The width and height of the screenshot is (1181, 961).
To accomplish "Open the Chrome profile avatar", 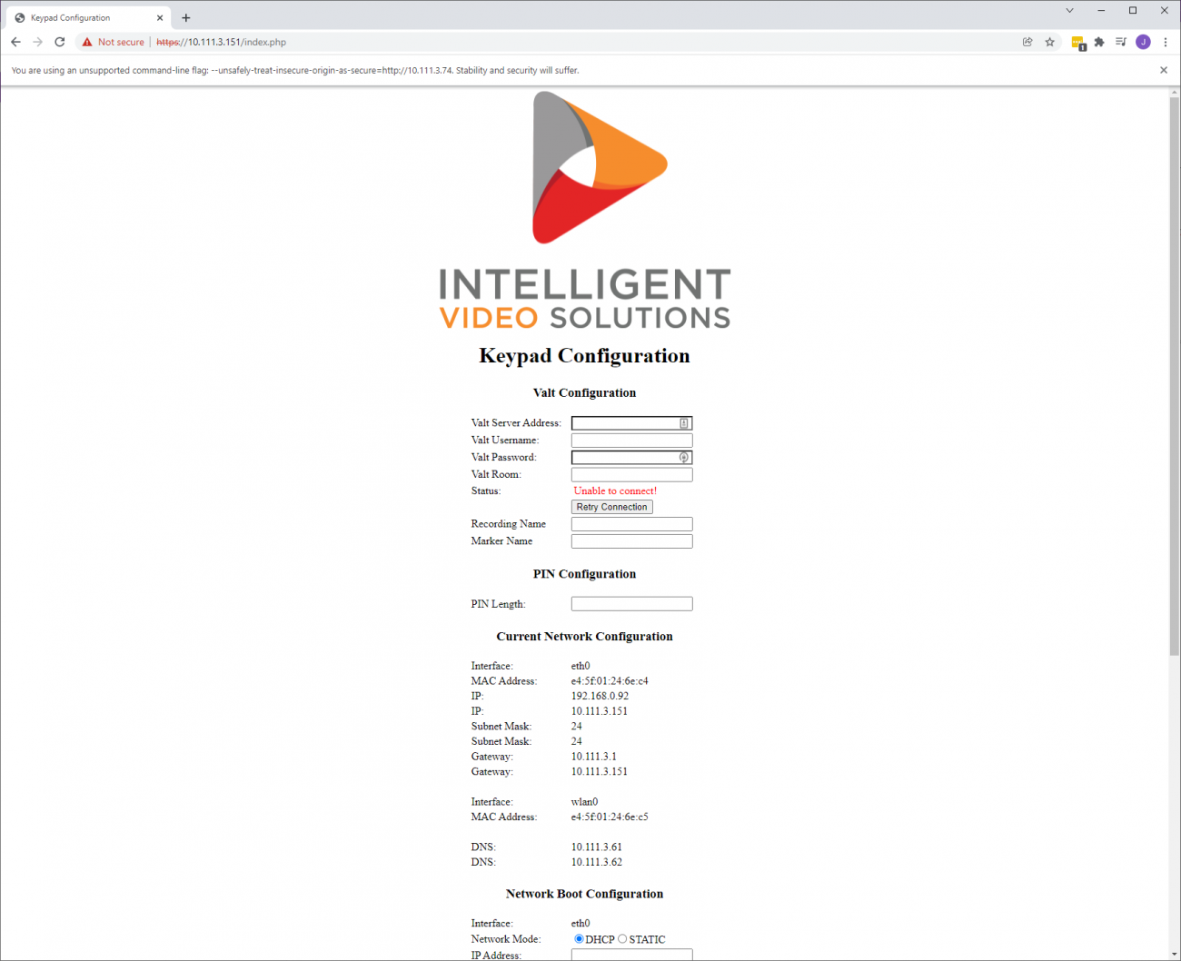I will pyautogui.click(x=1144, y=42).
